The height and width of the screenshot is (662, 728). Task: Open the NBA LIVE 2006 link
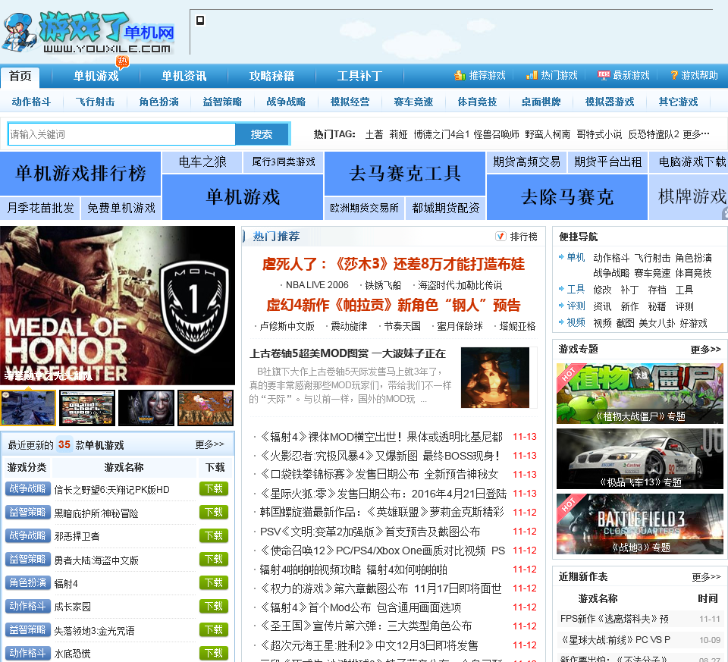pyautogui.click(x=317, y=285)
